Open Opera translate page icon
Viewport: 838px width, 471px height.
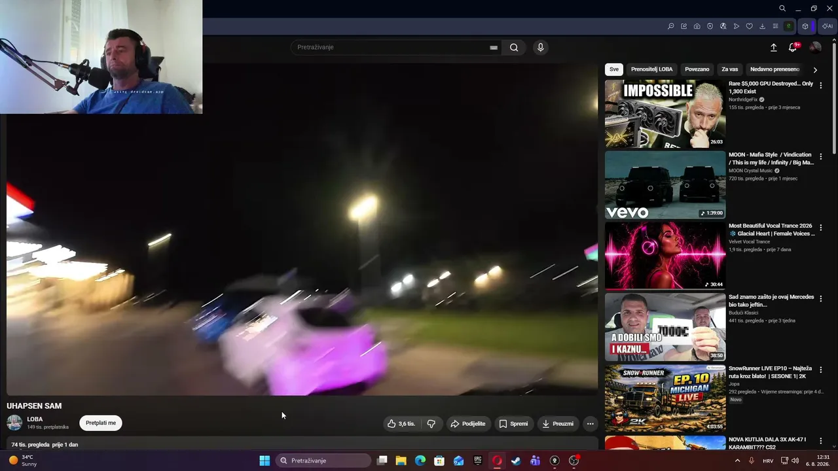[723, 26]
